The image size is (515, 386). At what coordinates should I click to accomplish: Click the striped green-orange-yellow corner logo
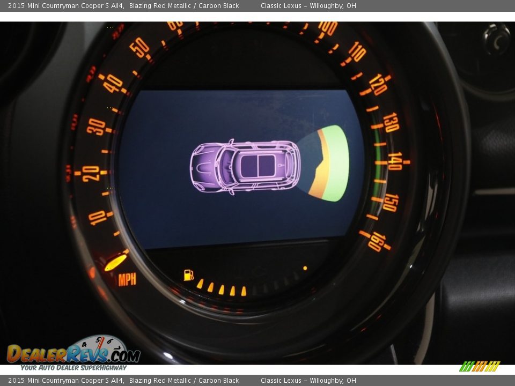480,366
